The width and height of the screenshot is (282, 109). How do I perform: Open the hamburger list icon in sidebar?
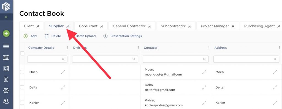coord(6,46)
